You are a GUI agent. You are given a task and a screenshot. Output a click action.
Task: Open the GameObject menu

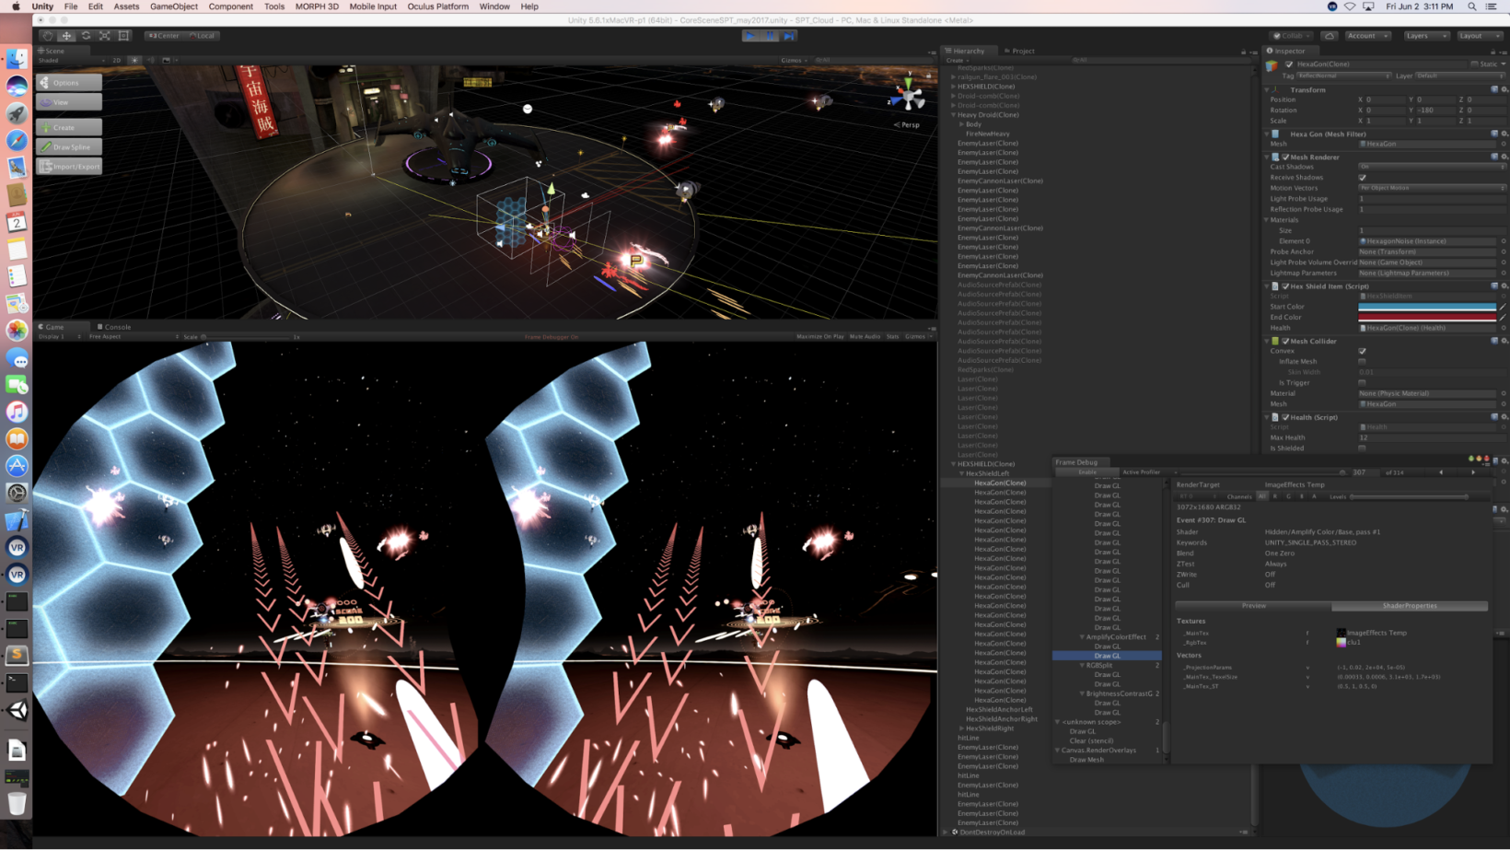point(173,6)
